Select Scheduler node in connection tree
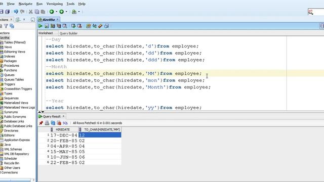The height and width of the screenshot is (182, 324). [x=11, y=158]
